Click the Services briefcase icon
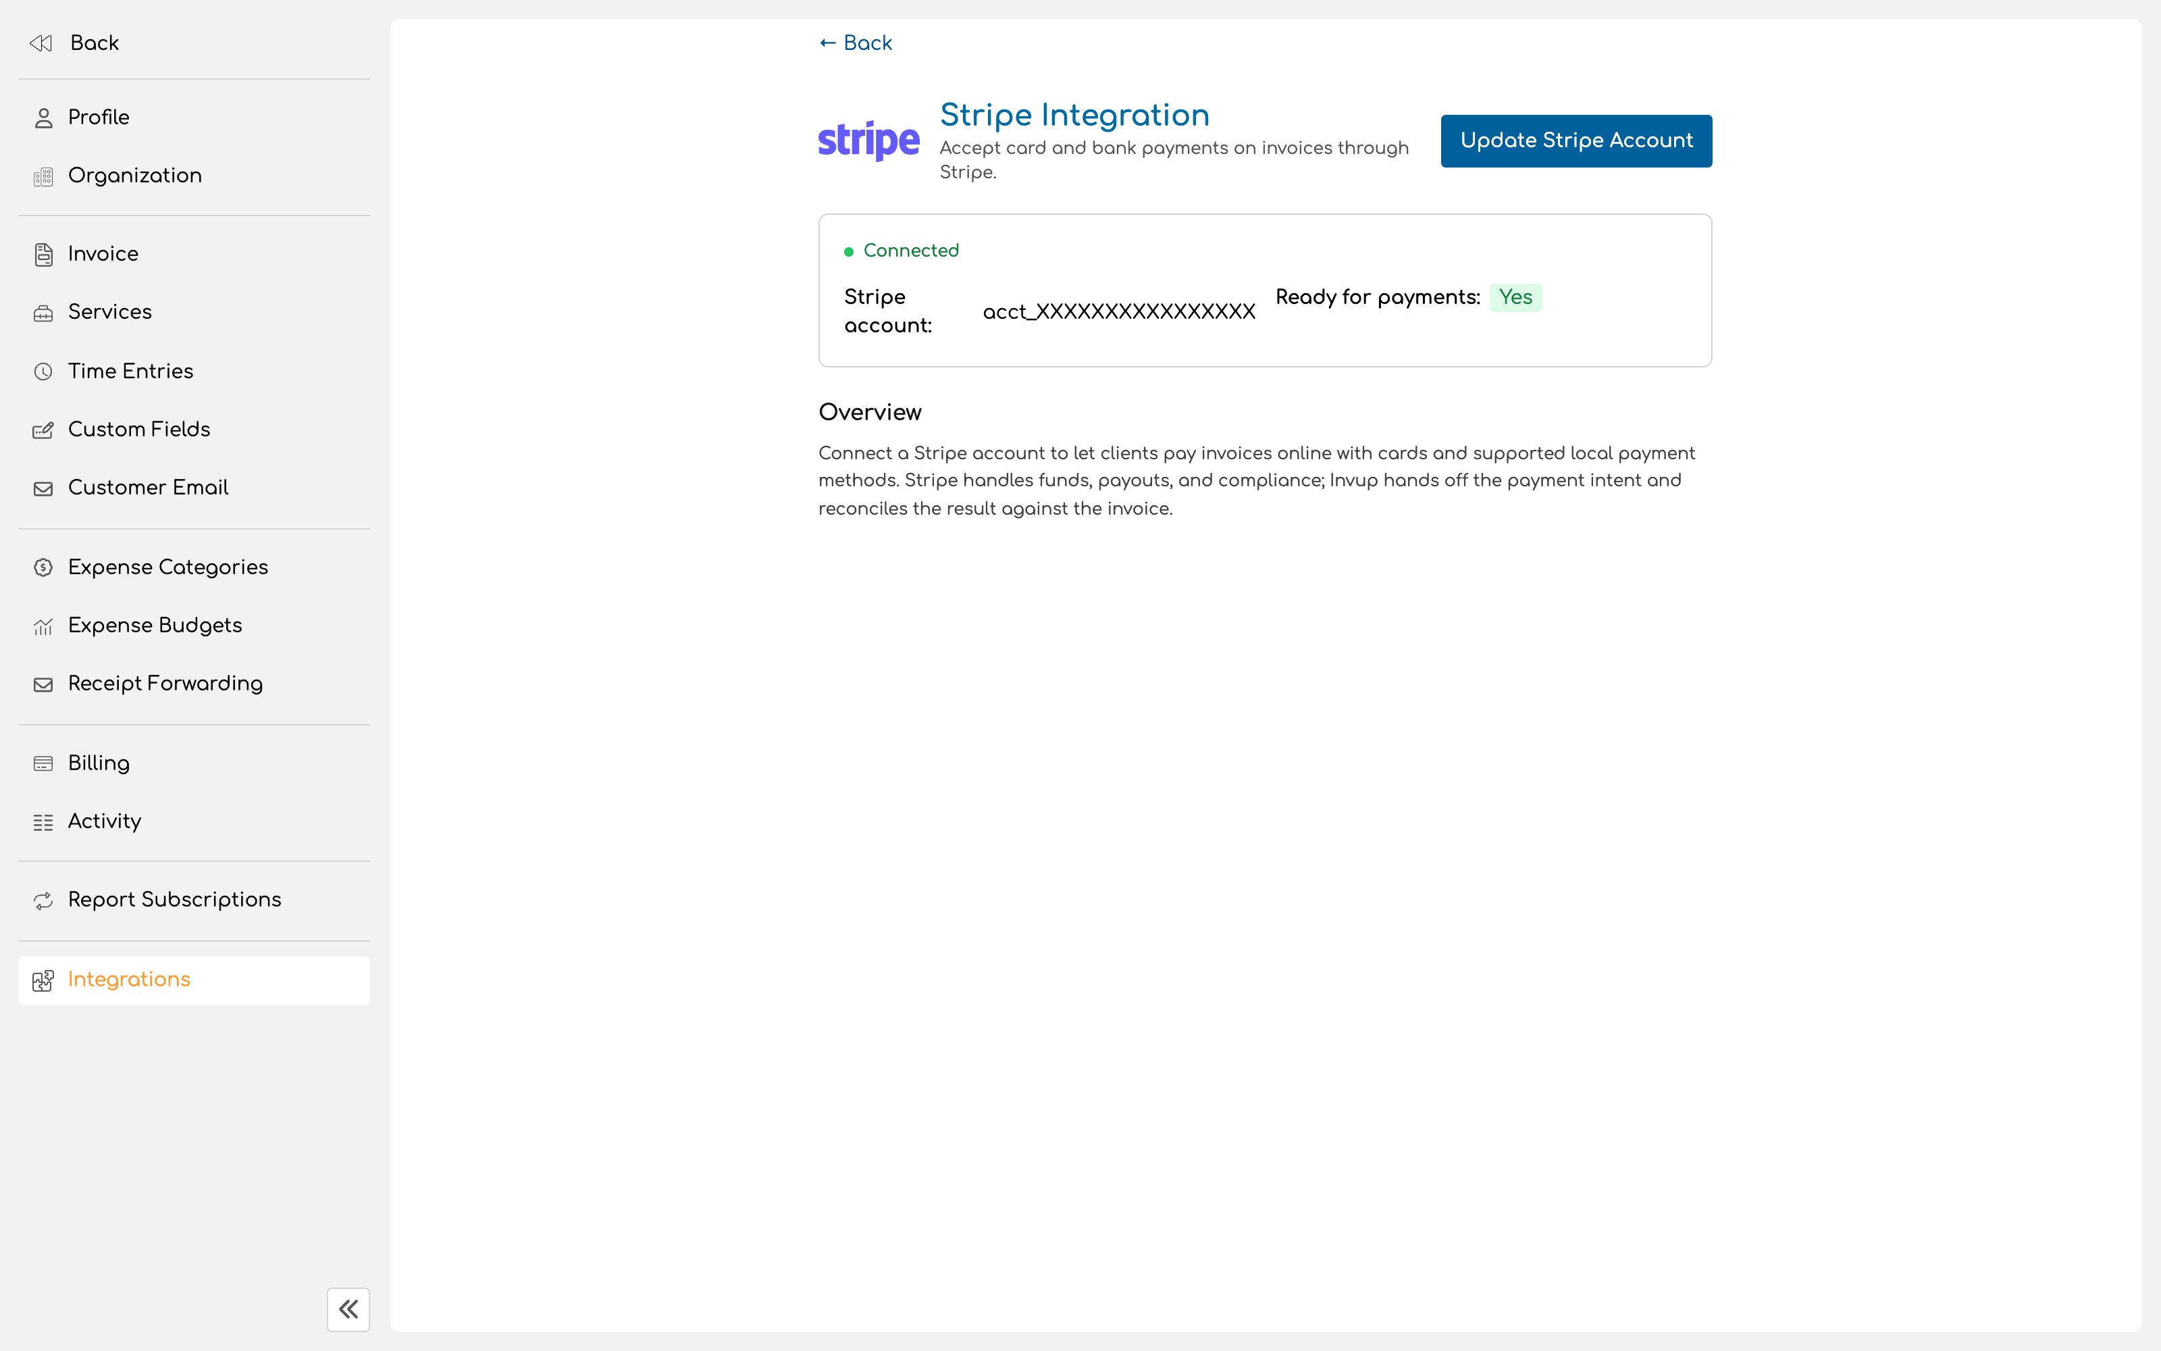This screenshot has width=2161, height=1351. pyautogui.click(x=43, y=313)
